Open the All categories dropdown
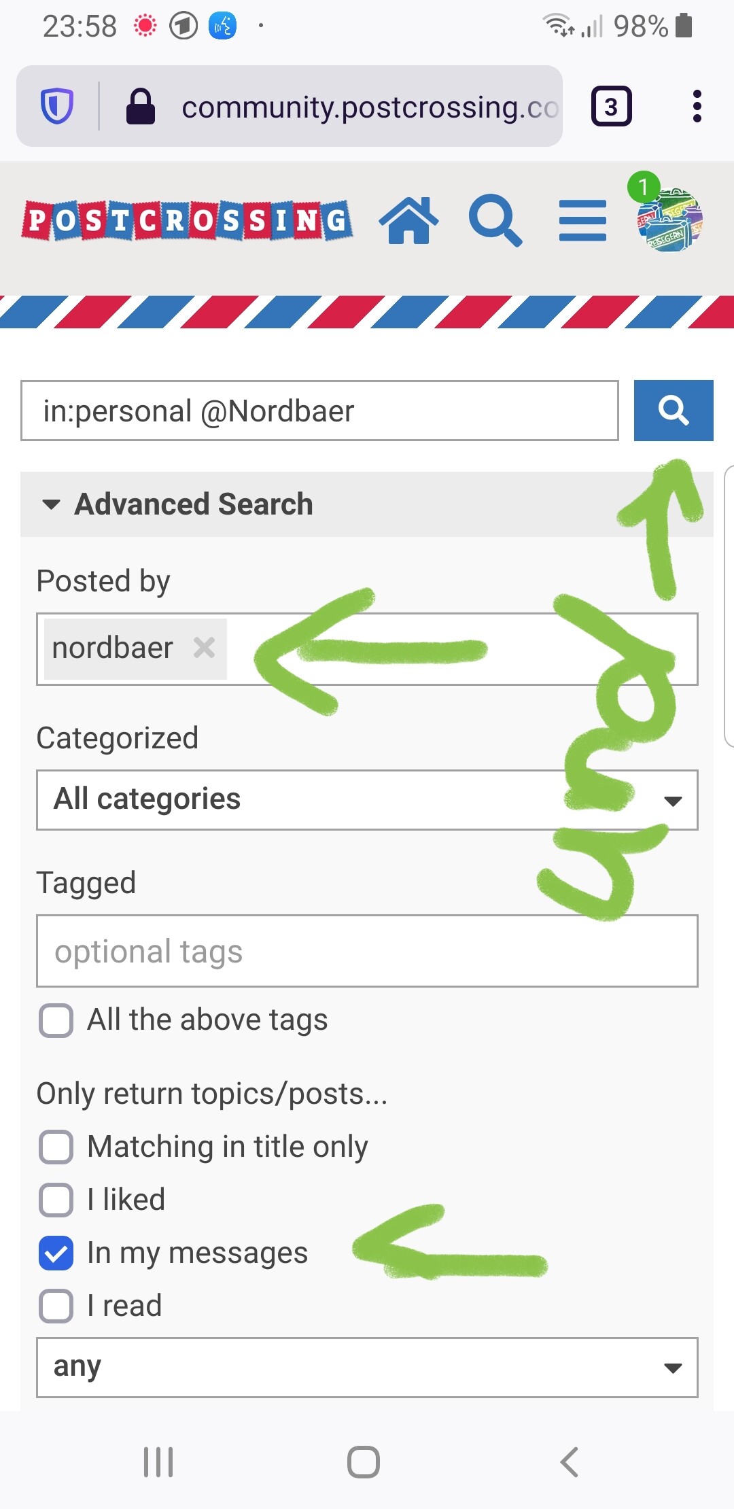Screen dimensions: 734x1509 tap(367, 800)
